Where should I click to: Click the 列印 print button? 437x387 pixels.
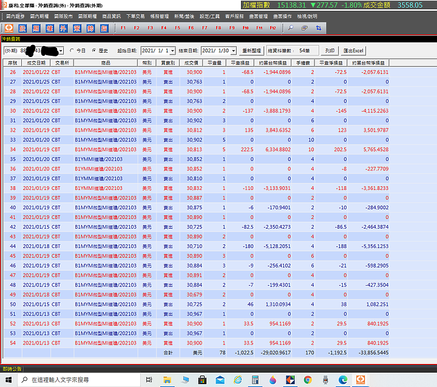(330, 51)
